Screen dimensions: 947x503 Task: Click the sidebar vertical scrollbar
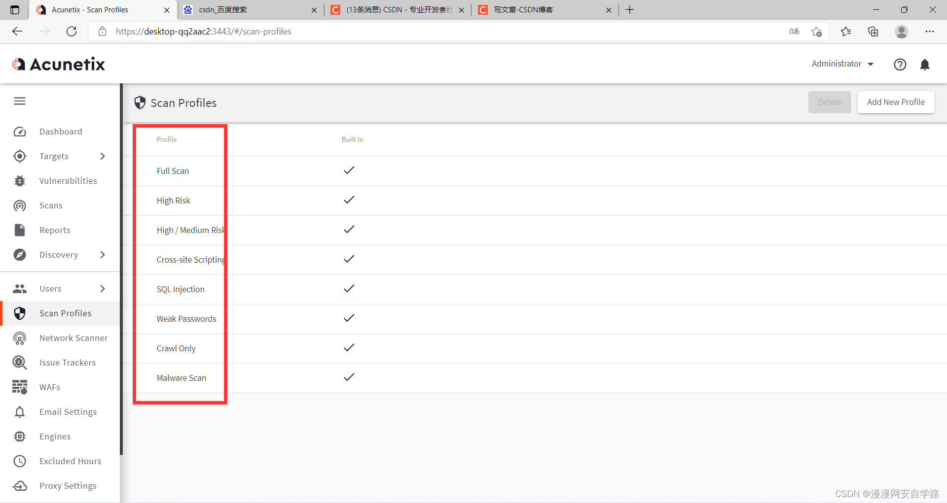pos(121,269)
